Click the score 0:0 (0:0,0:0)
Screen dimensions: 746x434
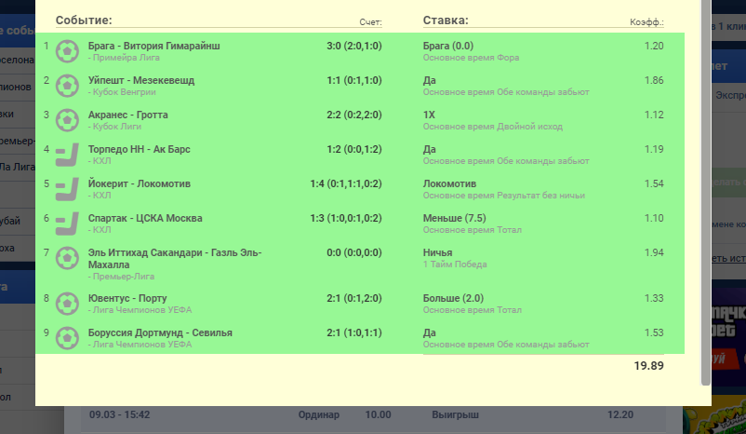click(354, 252)
